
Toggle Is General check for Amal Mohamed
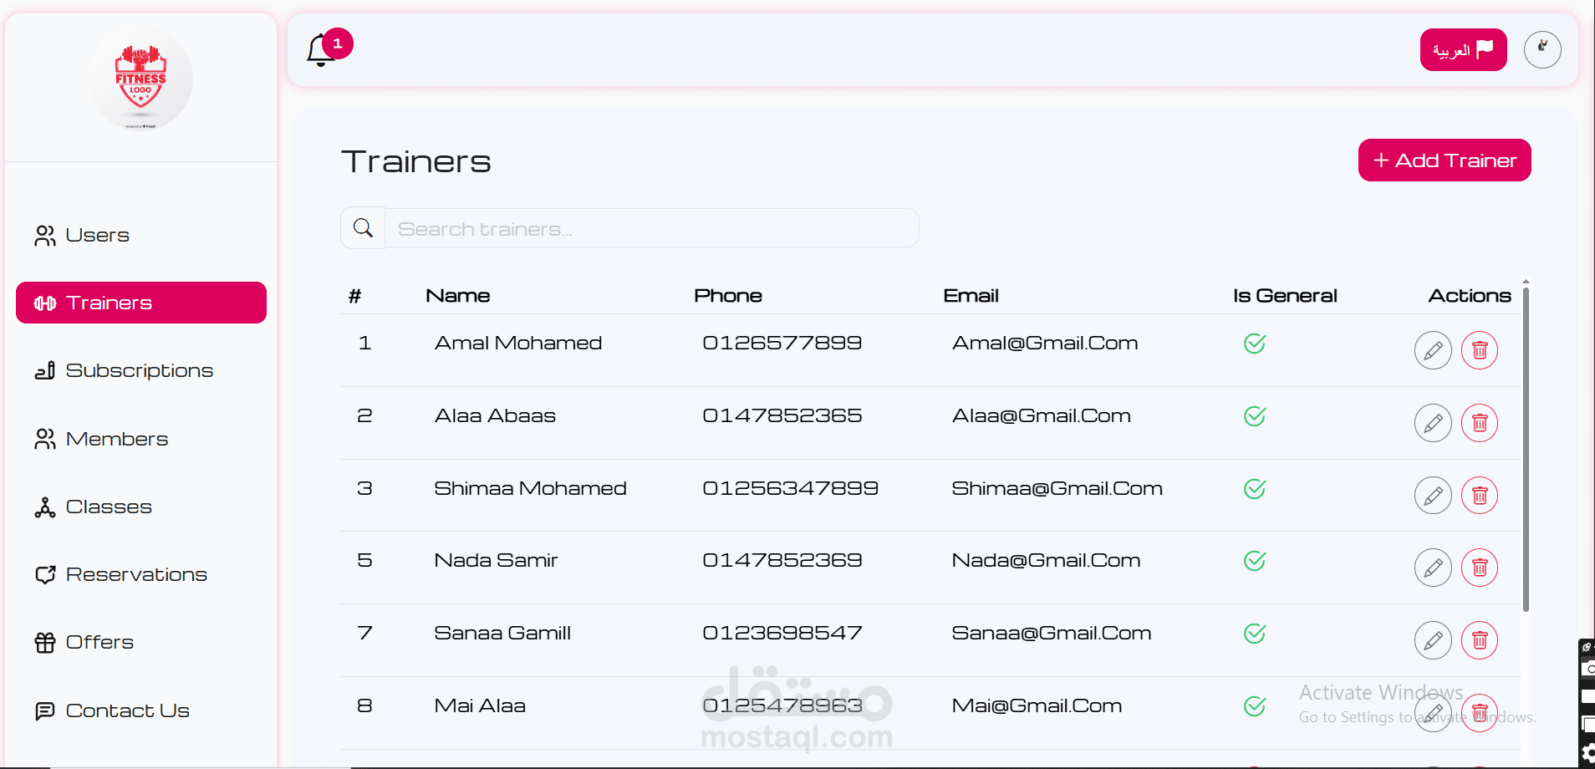[x=1254, y=344]
